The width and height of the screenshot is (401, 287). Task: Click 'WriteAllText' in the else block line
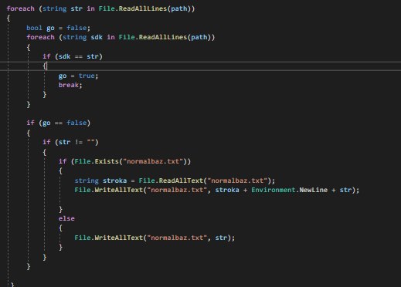119,238
